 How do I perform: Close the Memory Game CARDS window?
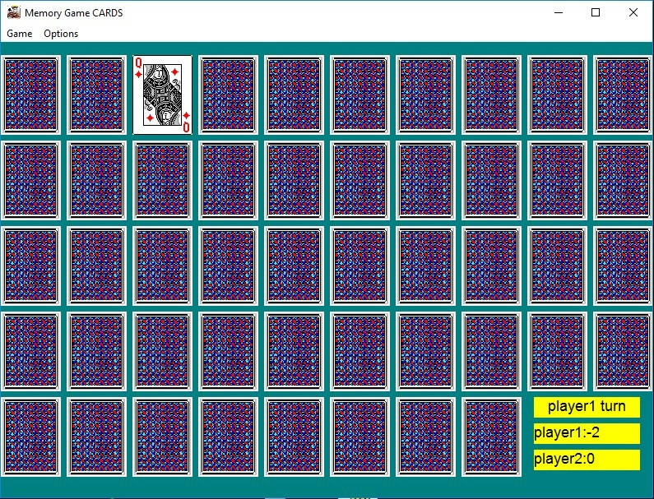(633, 12)
